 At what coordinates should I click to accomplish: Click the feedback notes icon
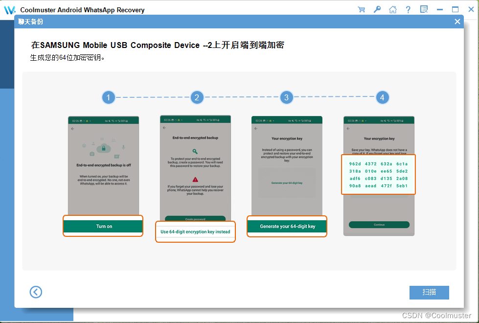click(424, 9)
